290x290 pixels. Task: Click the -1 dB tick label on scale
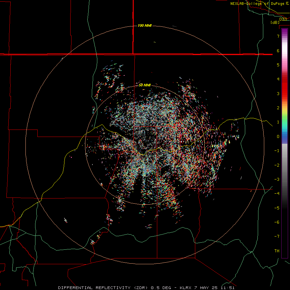click(277, 151)
